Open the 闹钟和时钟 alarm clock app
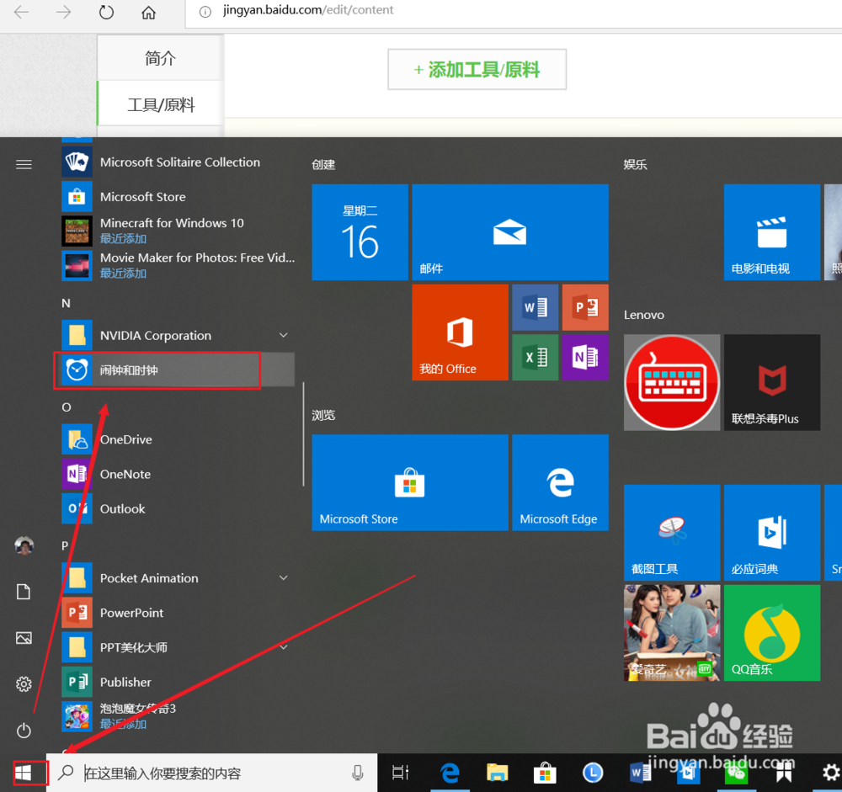 tap(177, 370)
